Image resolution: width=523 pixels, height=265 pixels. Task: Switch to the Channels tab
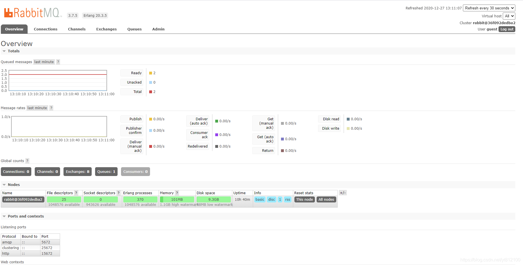tap(77, 29)
